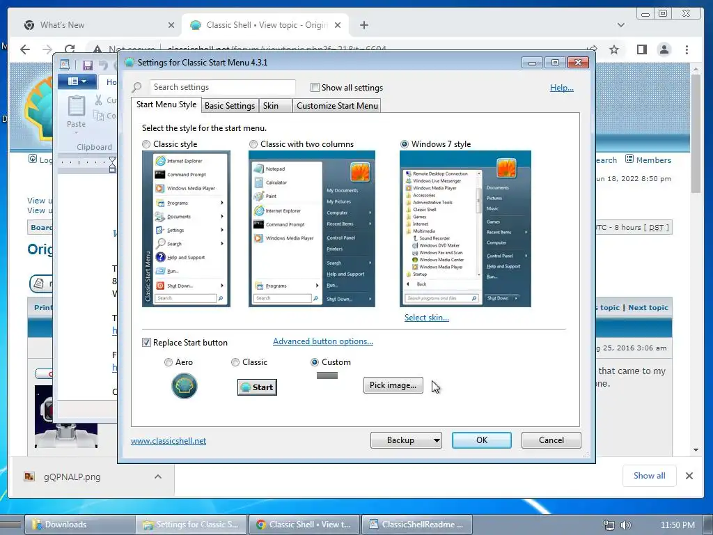
Task: Click gQPNALP.png file icon in downloads bar
Action: pyautogui.click(x=29, y=476)
